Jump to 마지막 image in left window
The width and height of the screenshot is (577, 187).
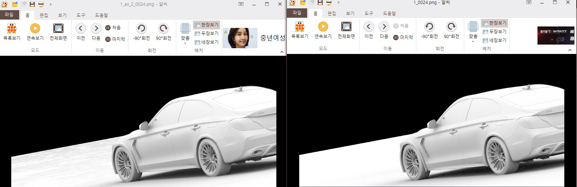(x=115, y=39)
